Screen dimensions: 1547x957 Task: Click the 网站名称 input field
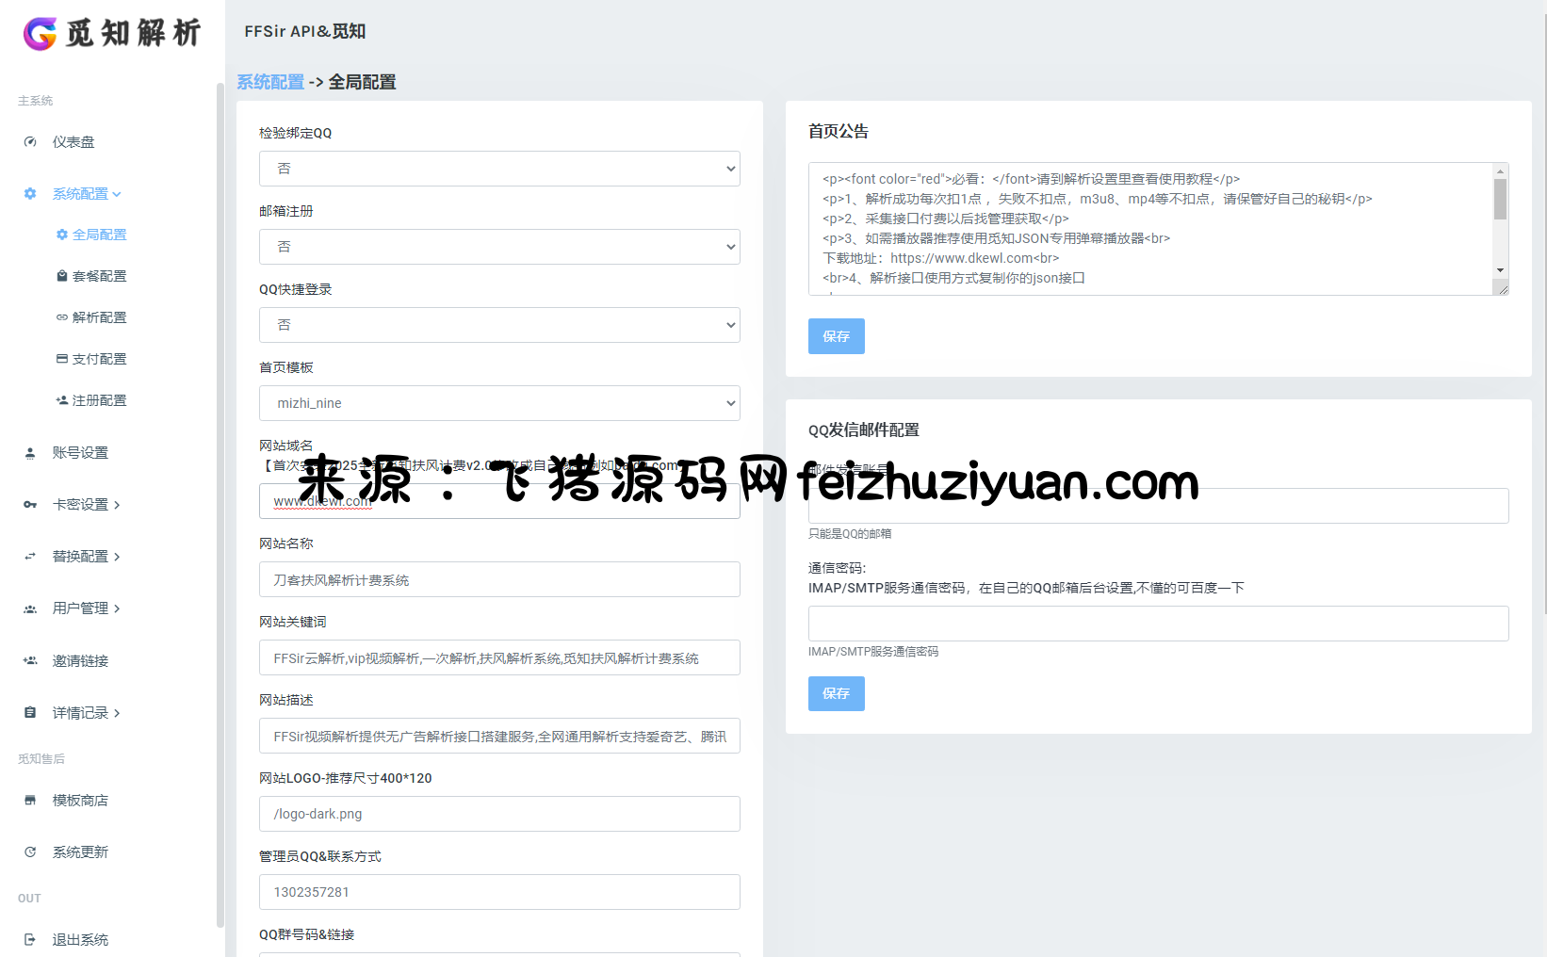499,579
